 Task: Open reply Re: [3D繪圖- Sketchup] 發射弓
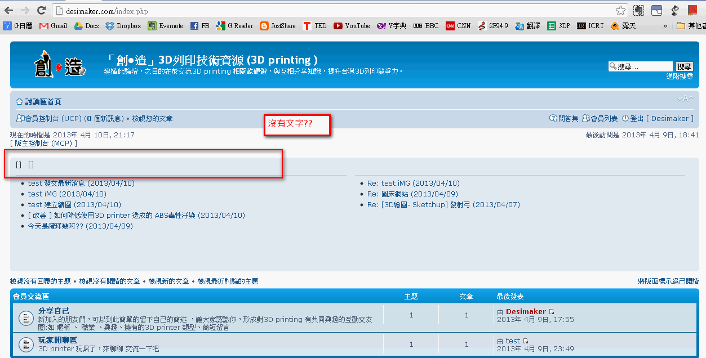point(443,204)
